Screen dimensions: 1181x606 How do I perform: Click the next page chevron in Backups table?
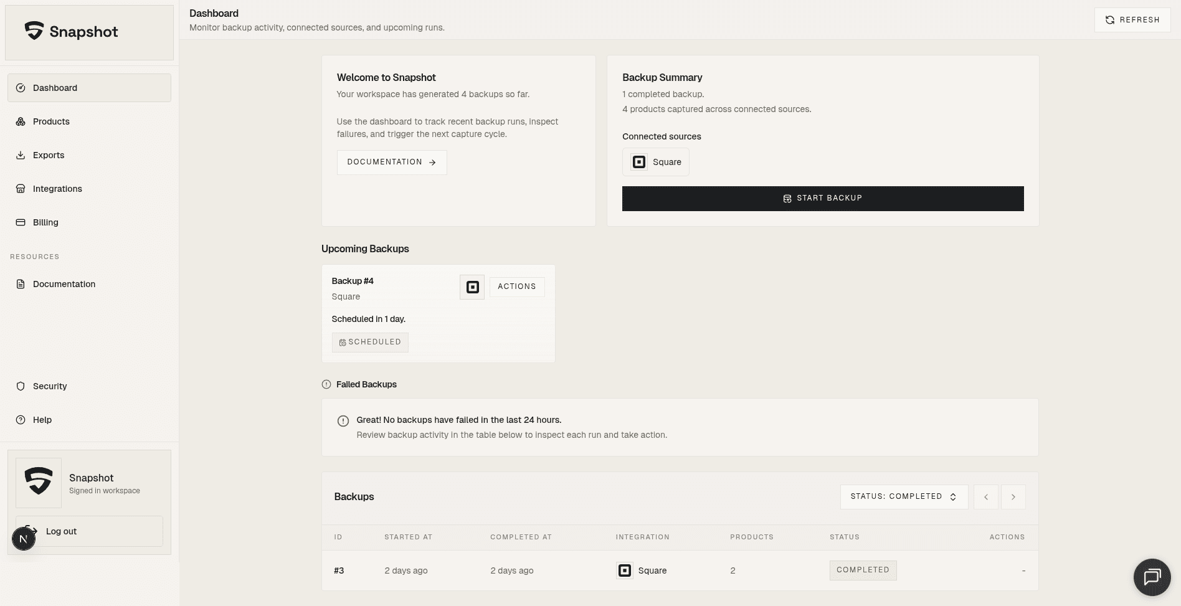1013,496
